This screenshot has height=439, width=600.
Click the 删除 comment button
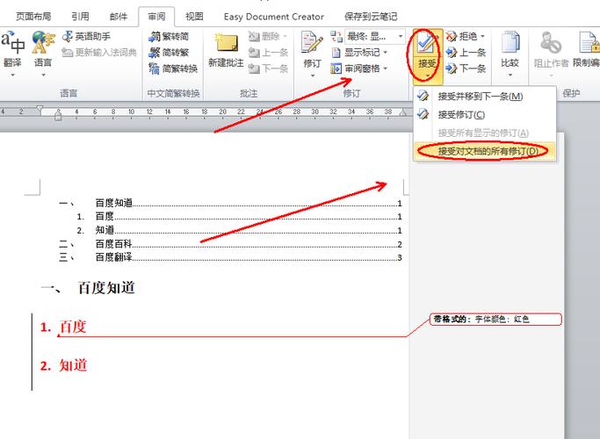264,36
